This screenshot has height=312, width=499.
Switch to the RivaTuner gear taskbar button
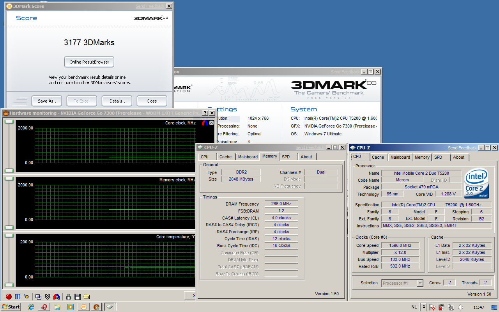point(96,307)
